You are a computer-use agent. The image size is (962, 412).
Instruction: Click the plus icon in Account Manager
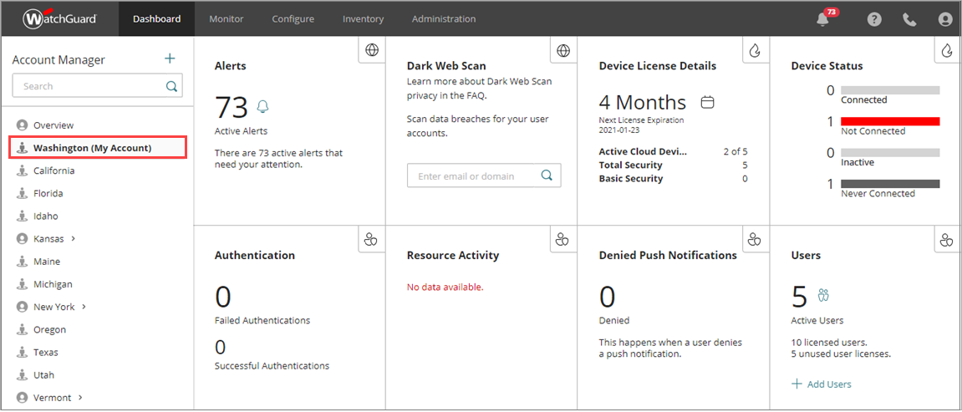(170, 58)
